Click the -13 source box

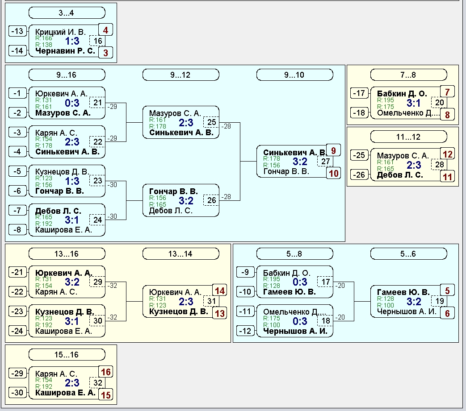(17, 31)
